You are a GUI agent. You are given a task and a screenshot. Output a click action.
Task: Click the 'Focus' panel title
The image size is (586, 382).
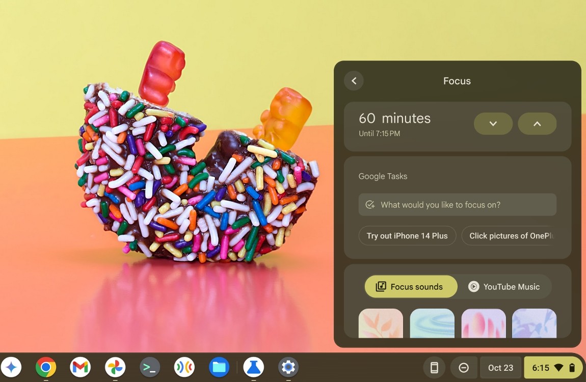[x=457, y=80]
